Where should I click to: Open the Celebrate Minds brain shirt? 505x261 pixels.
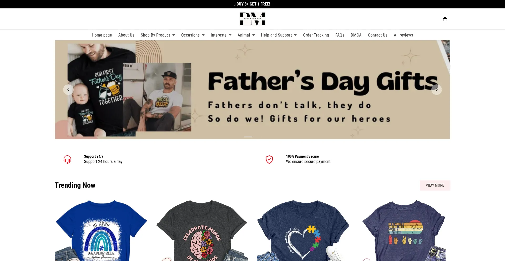point(202,230)
